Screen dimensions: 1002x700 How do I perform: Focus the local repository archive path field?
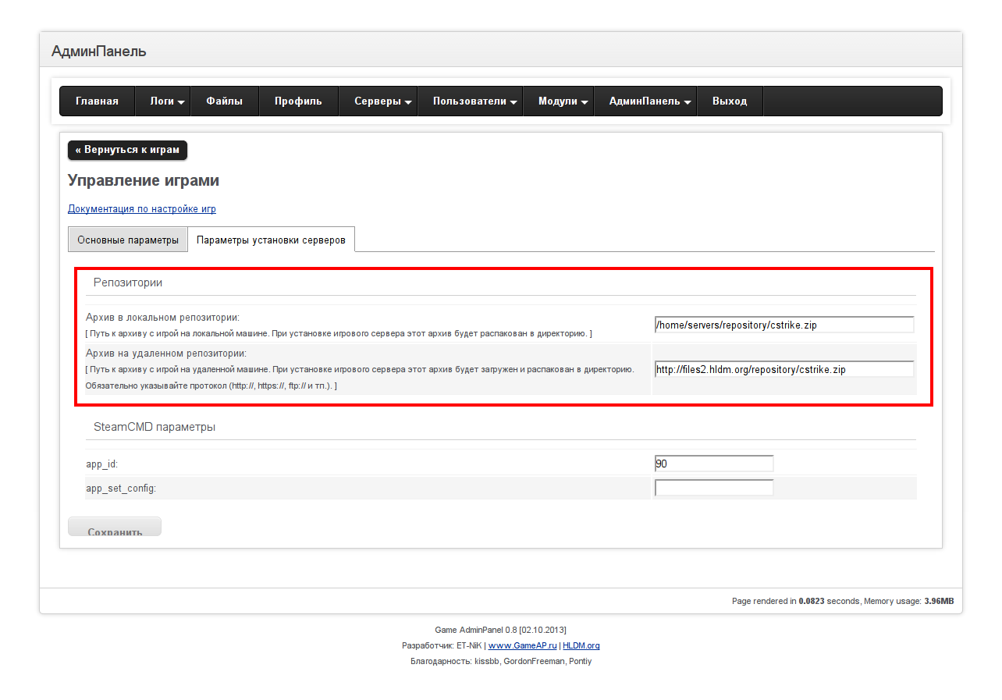[784, 325]
